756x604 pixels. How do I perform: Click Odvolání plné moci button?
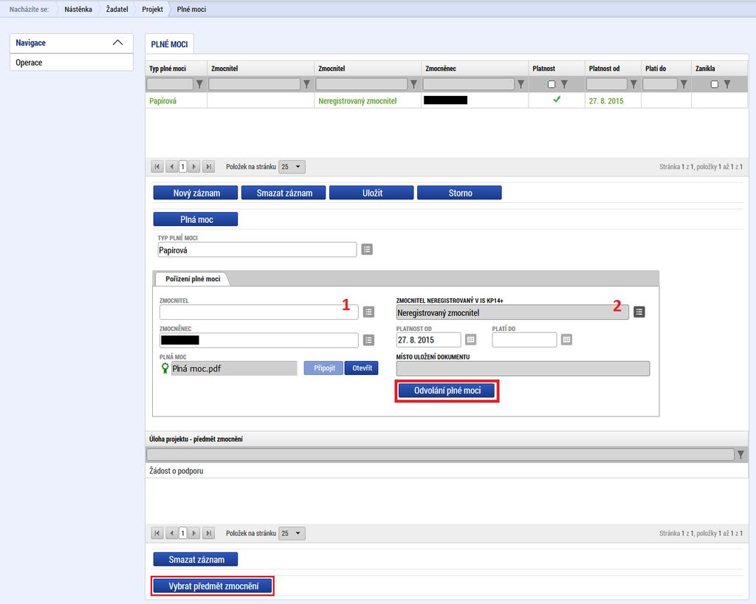tap(447, 391)
